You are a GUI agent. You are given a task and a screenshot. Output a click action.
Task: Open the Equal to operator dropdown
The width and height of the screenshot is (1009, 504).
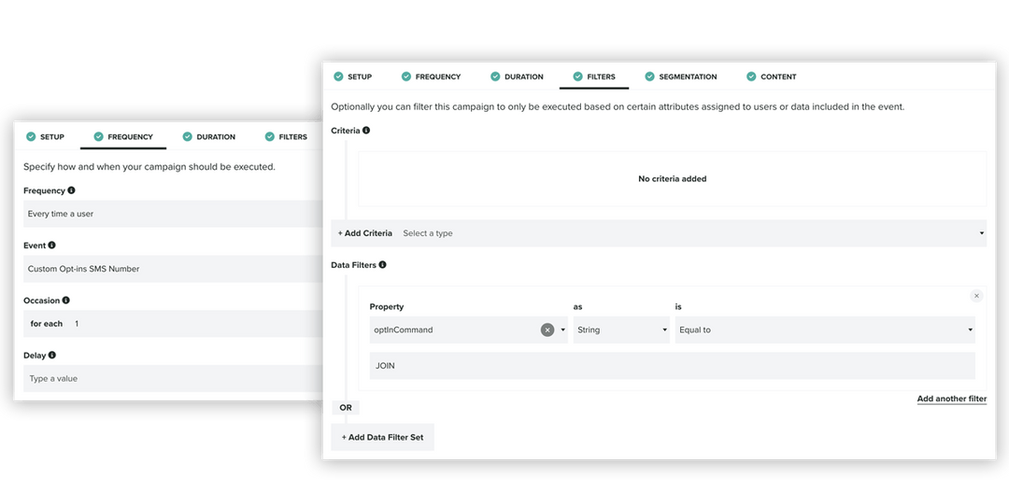click(824, 329)
